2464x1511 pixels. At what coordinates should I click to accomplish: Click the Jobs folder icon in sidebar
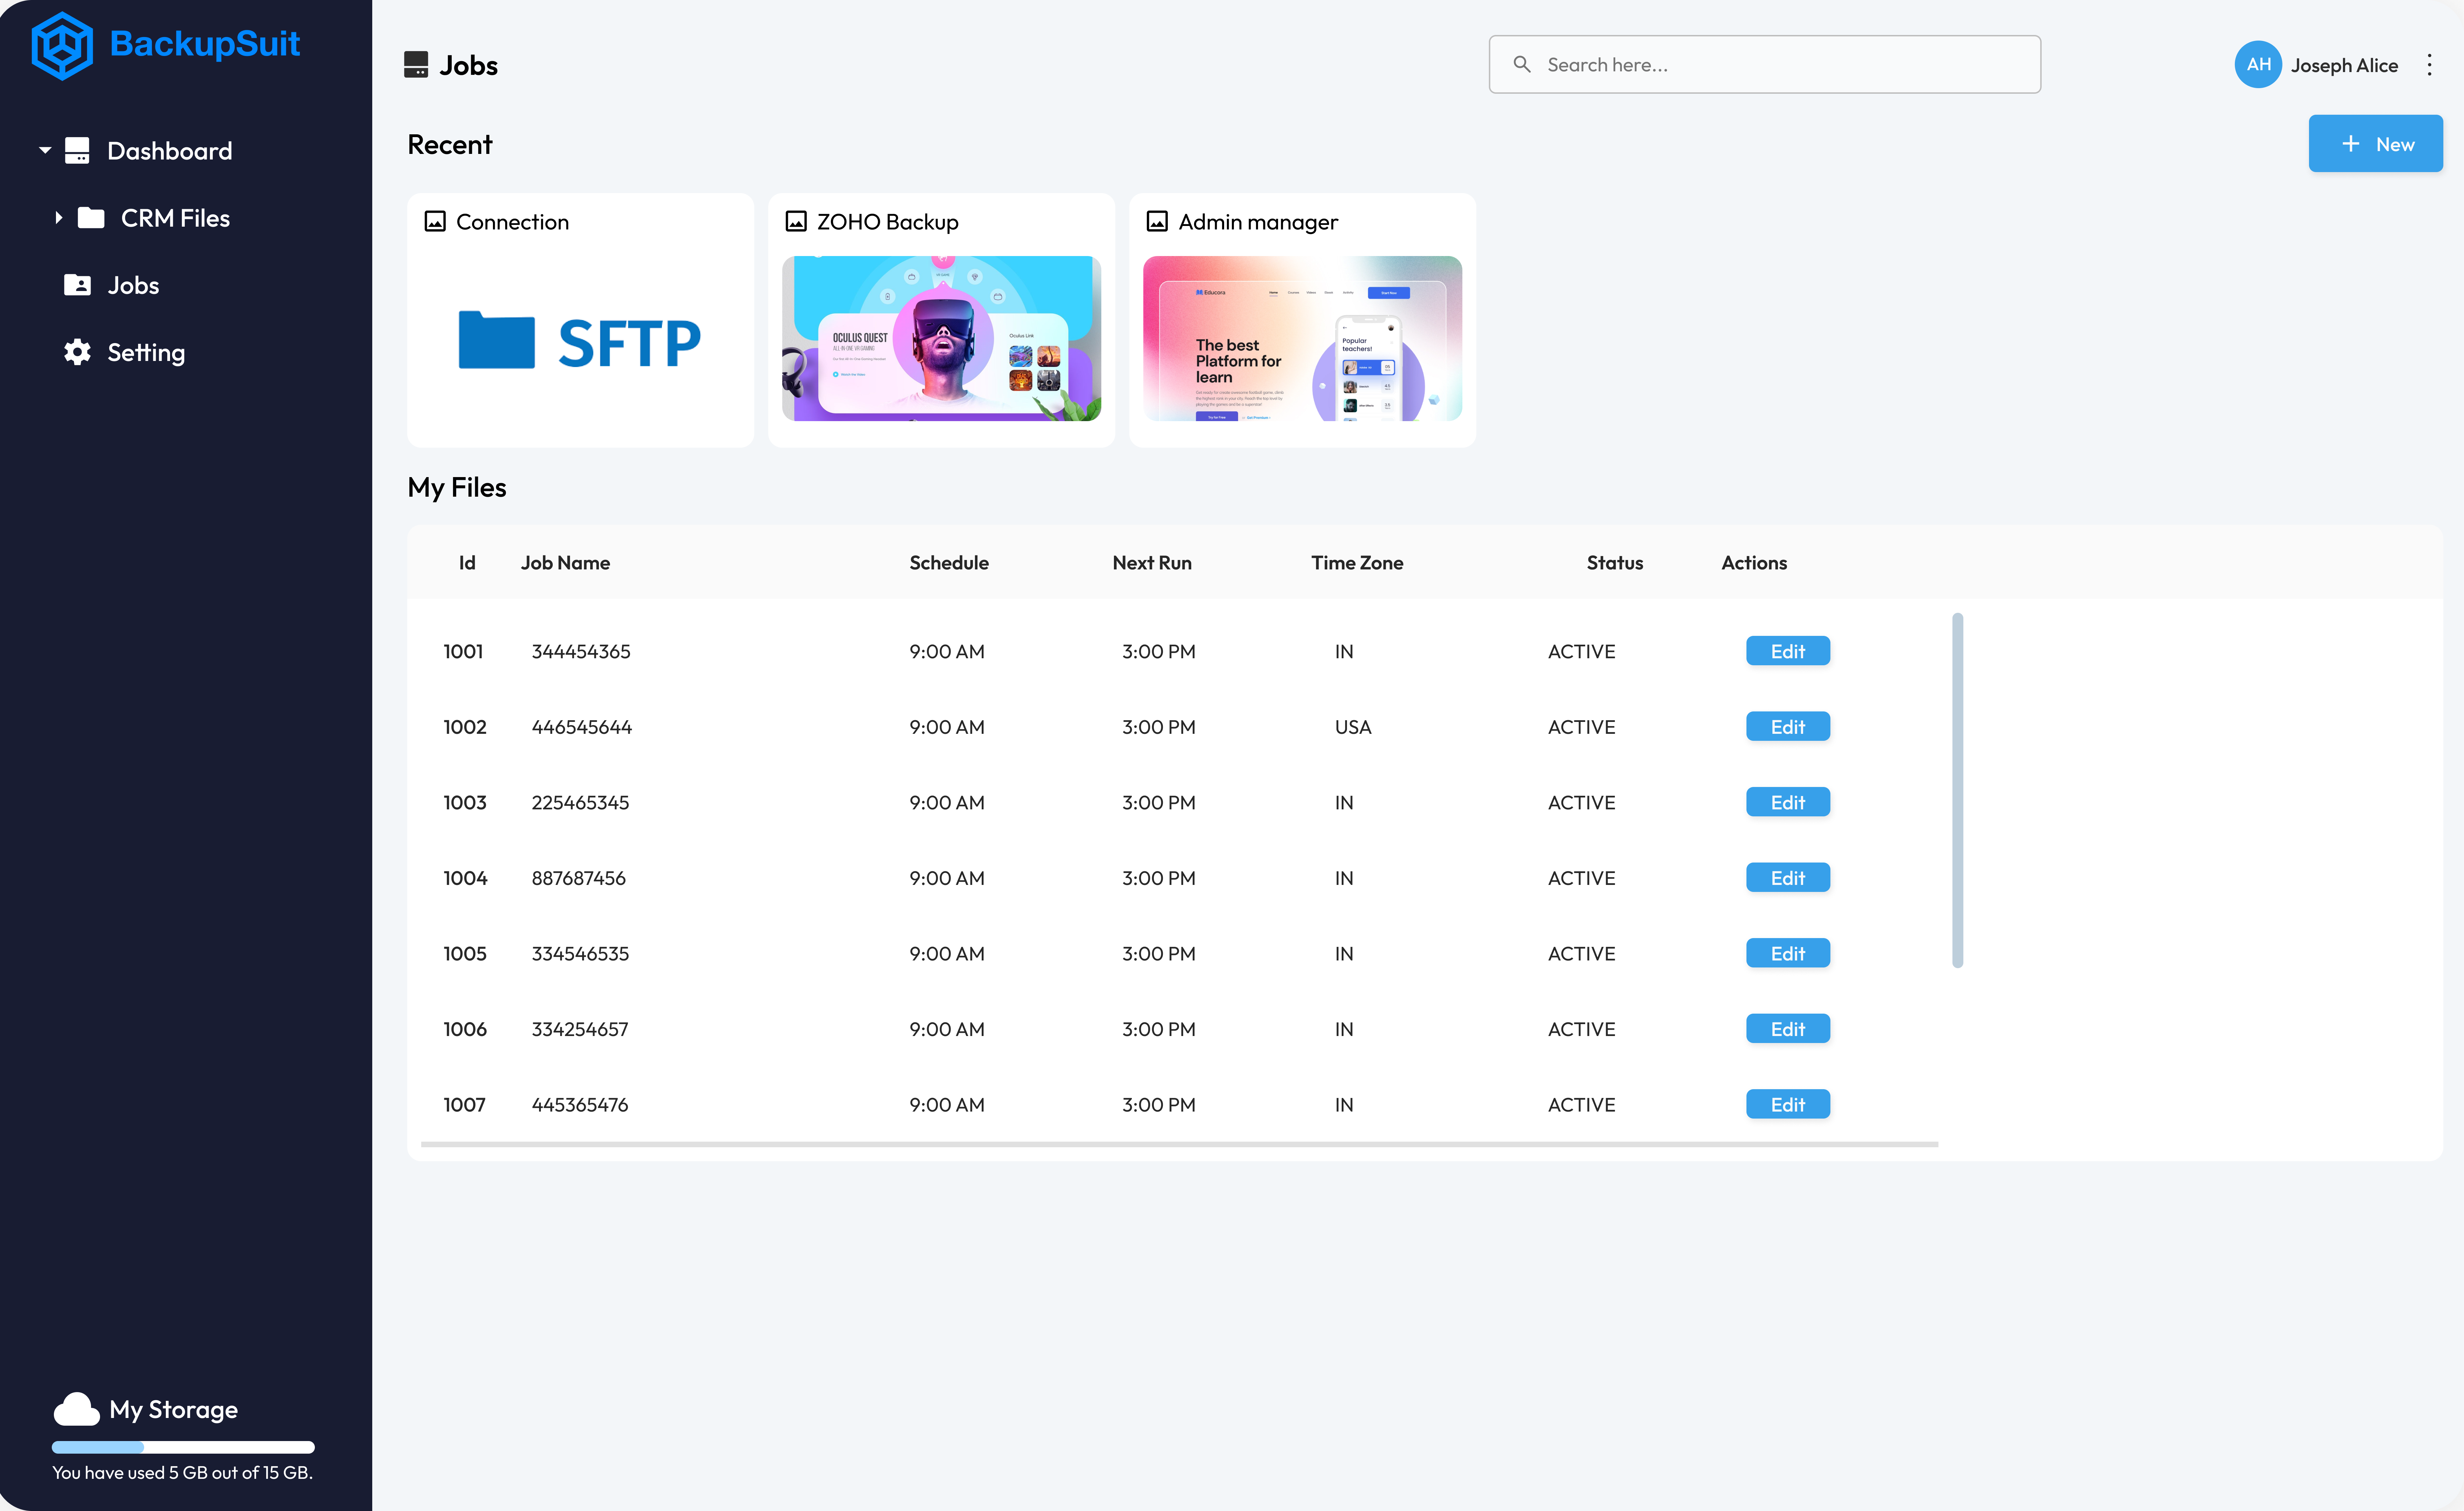coord(77,285)
